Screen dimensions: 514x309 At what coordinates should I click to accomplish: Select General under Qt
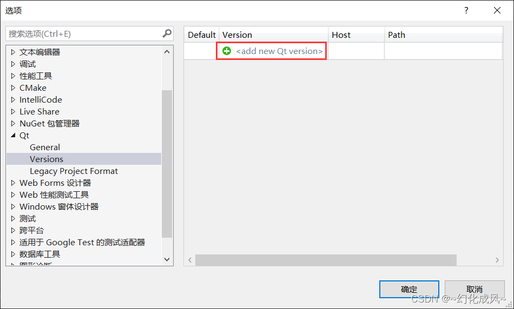(45, 147)
